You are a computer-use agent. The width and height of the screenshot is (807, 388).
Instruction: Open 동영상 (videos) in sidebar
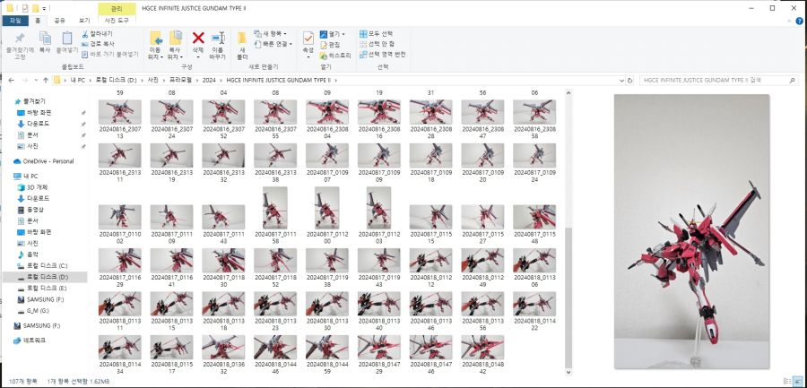30,210
